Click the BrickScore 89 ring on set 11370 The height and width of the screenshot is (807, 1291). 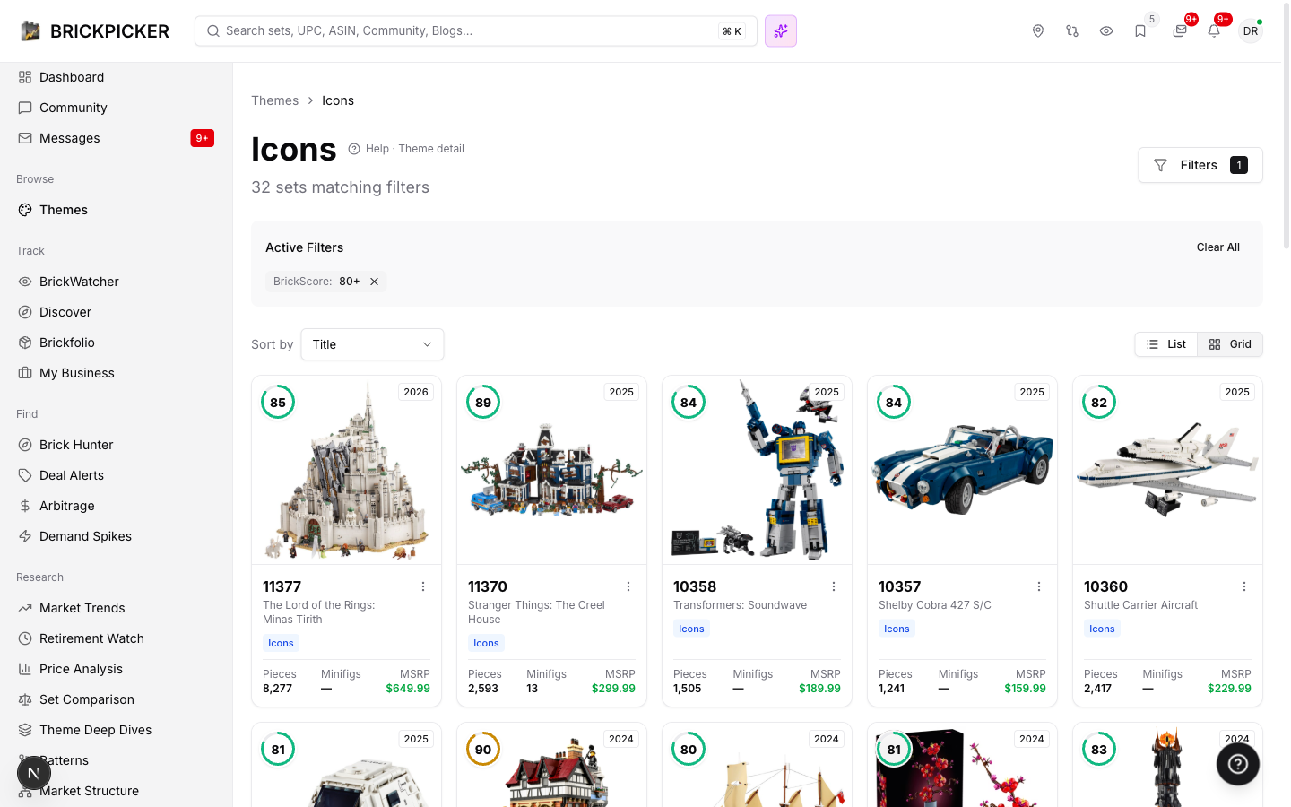[483, 403]
